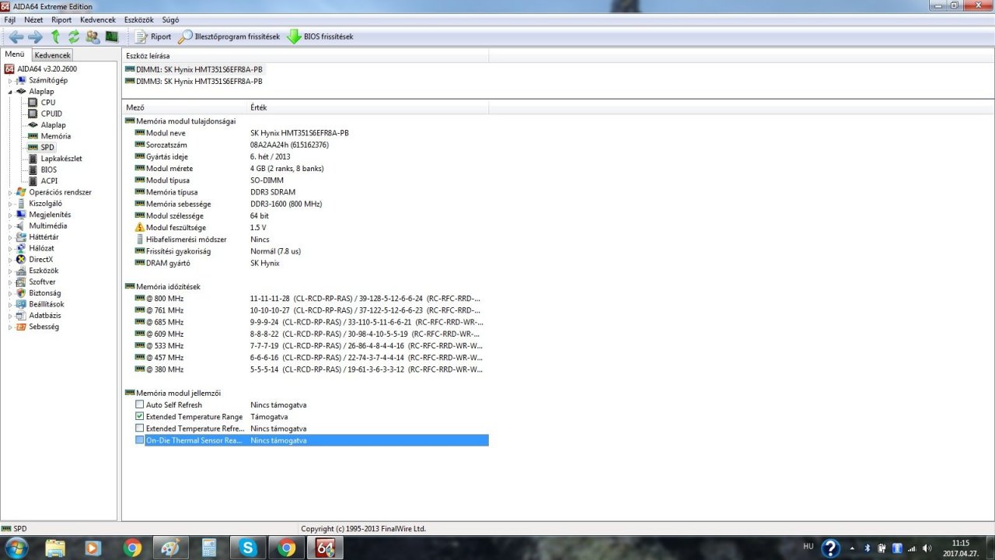Expand the Háttértár node
995x560 pixels.
(11, 237)
